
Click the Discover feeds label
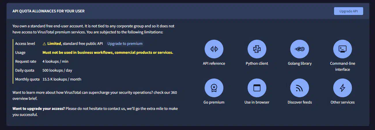(x=300, y=102)
